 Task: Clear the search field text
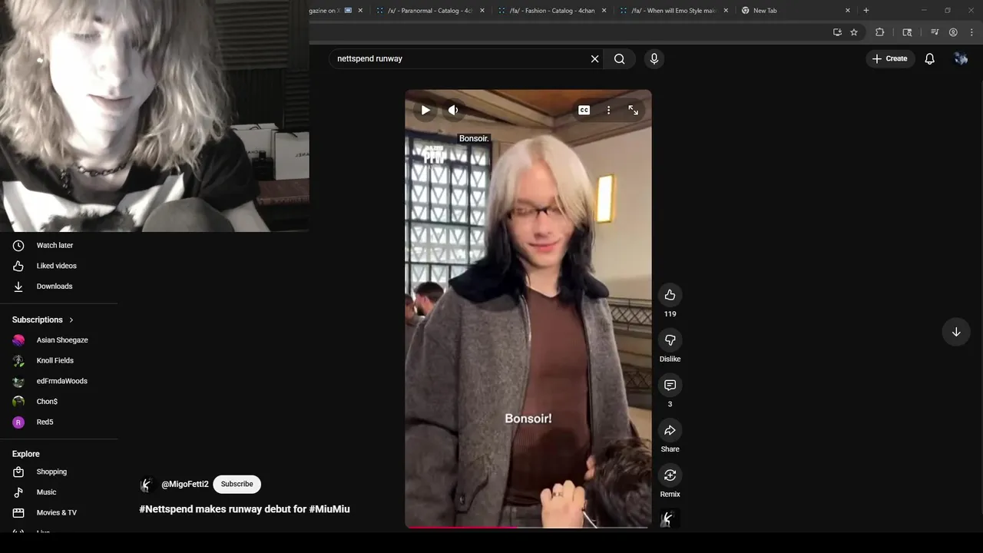[x=594, y=58]
